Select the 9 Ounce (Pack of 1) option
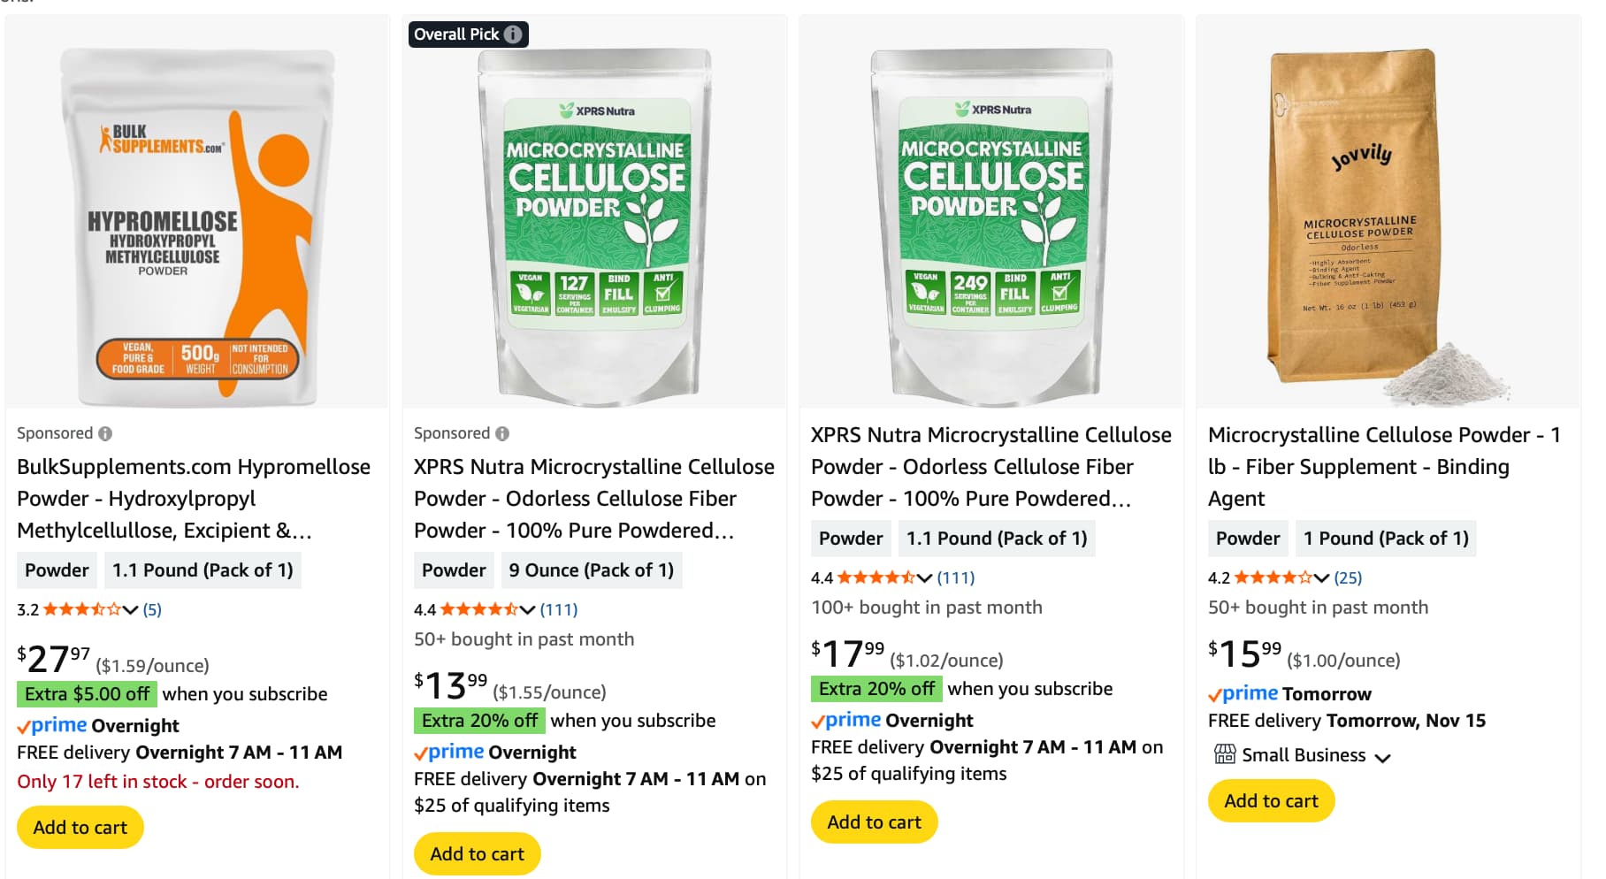 (x=591, y=570)
